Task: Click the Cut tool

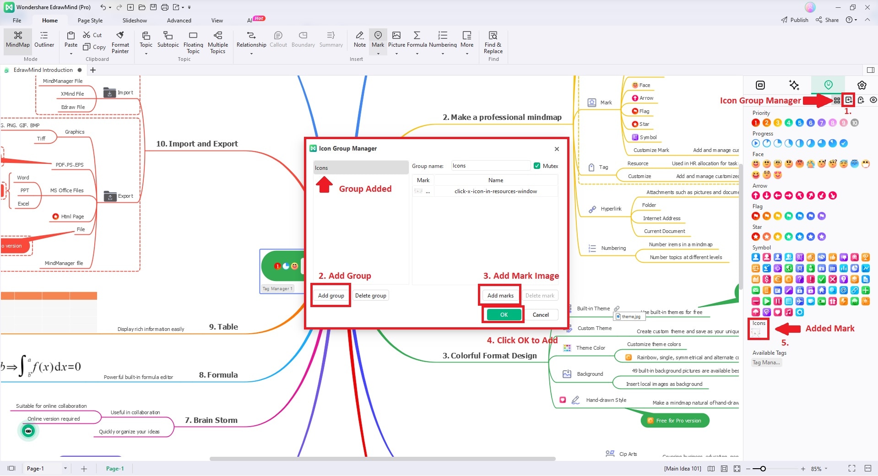Action: click(x=92, y=35)
